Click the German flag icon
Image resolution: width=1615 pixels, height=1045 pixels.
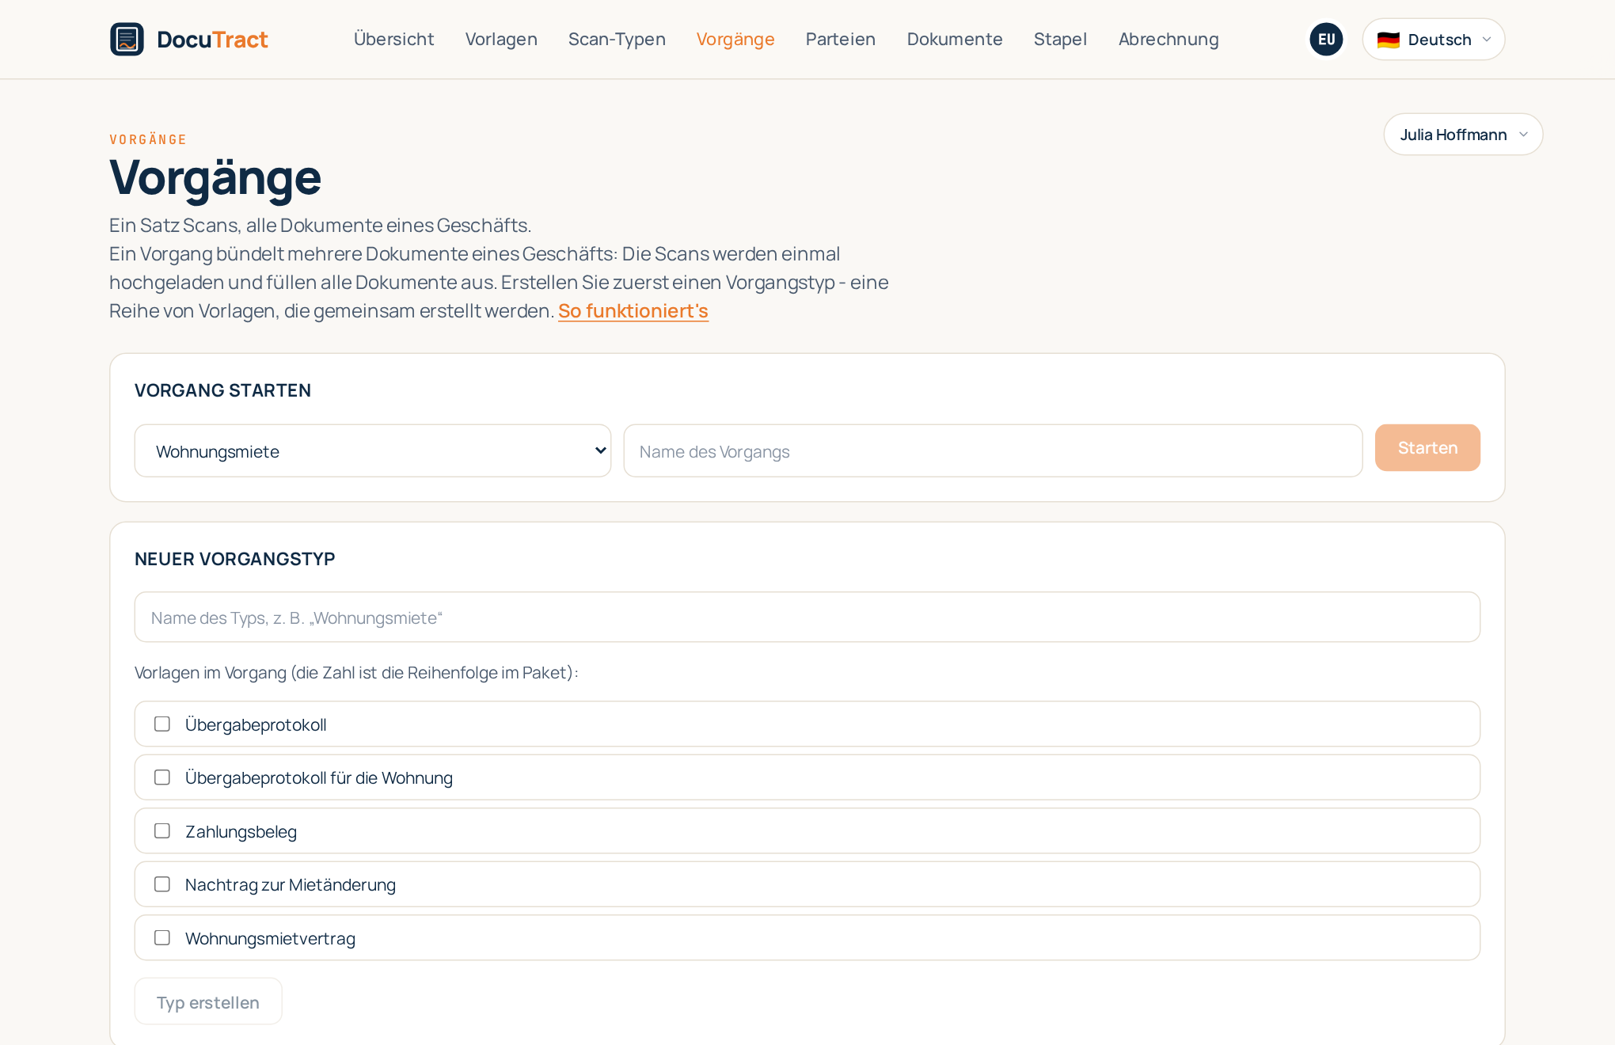(1388, 40)
